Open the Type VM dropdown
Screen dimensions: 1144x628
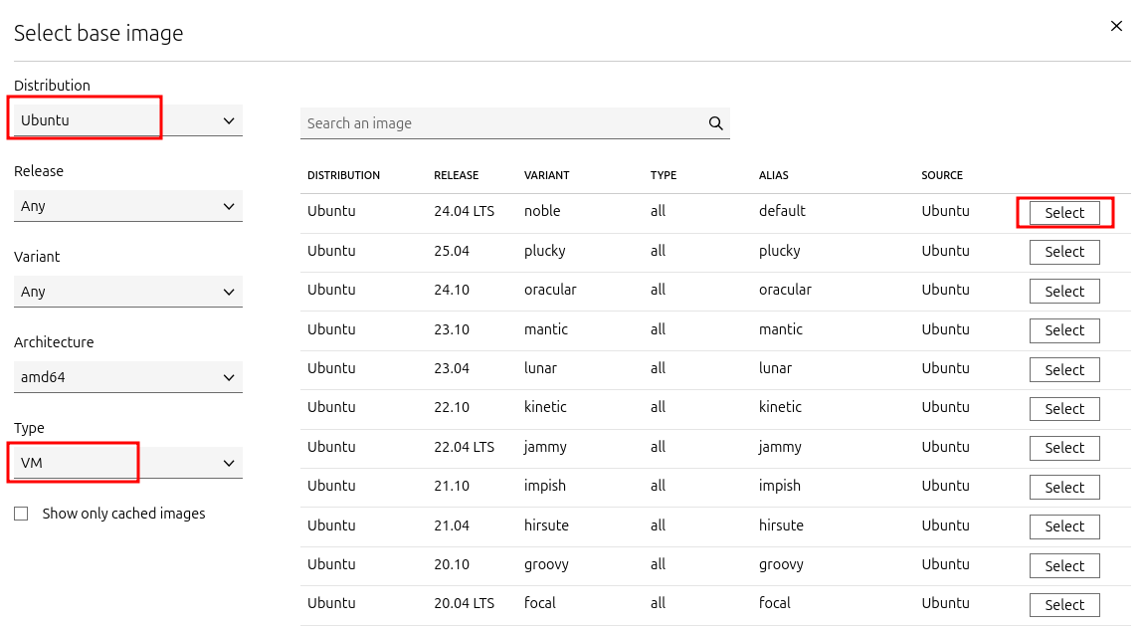point(128,463)
